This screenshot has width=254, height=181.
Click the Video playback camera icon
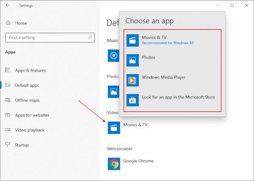(8, 130)
